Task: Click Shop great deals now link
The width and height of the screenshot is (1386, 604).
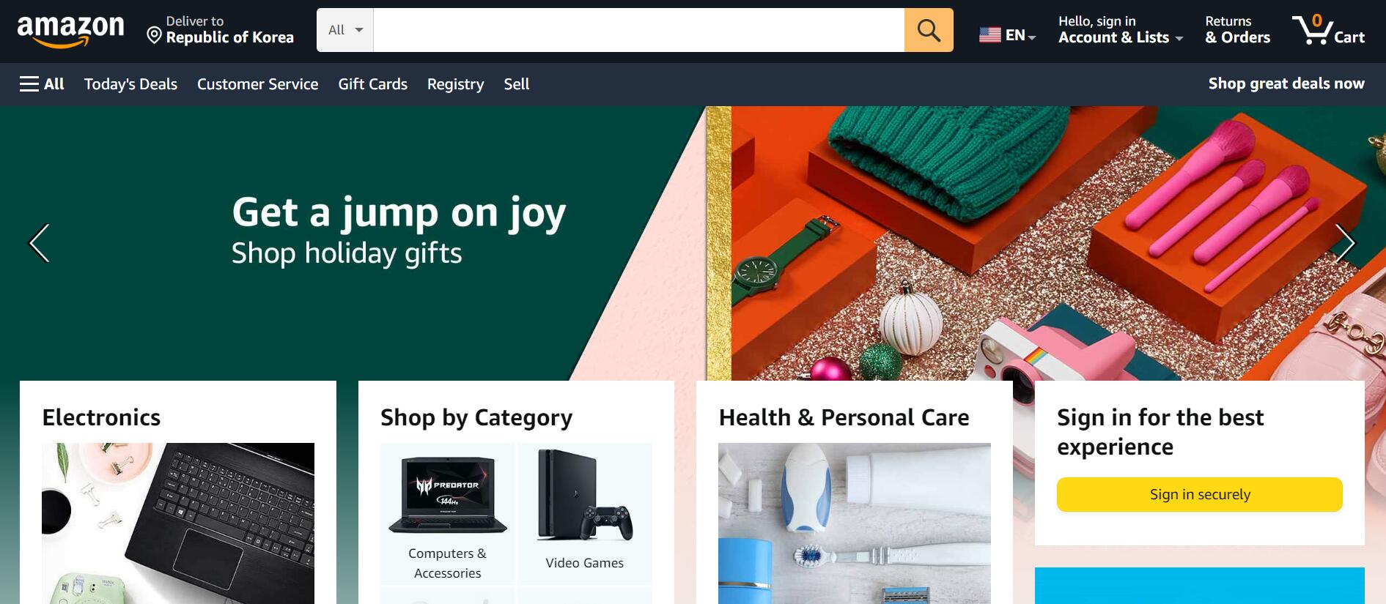Action: pos(1286,83)
